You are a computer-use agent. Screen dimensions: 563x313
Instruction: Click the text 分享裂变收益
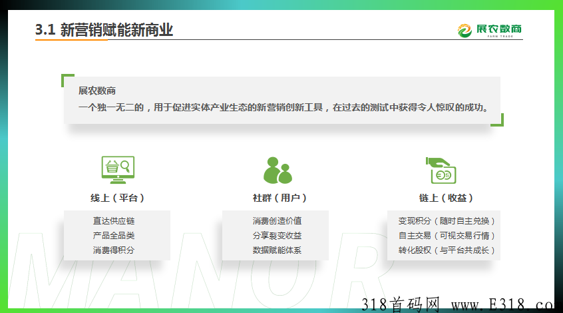(277, 235)
